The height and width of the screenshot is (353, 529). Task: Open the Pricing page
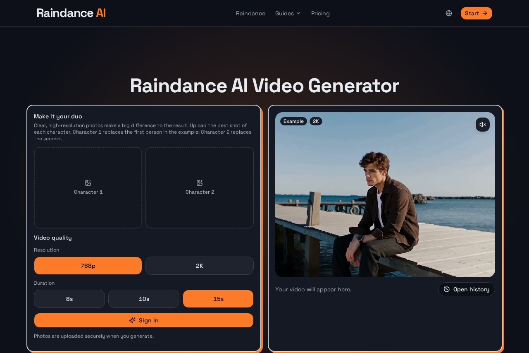tap(320, 13)
